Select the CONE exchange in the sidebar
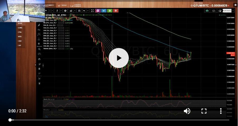Screen dimensions: 238x126 point(20,28)
